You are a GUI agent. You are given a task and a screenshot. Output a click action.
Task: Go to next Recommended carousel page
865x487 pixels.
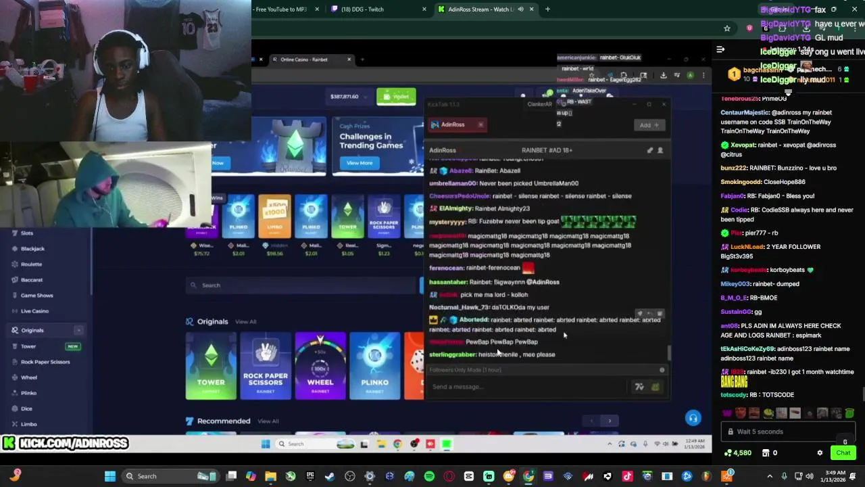(x=610, y=421)
